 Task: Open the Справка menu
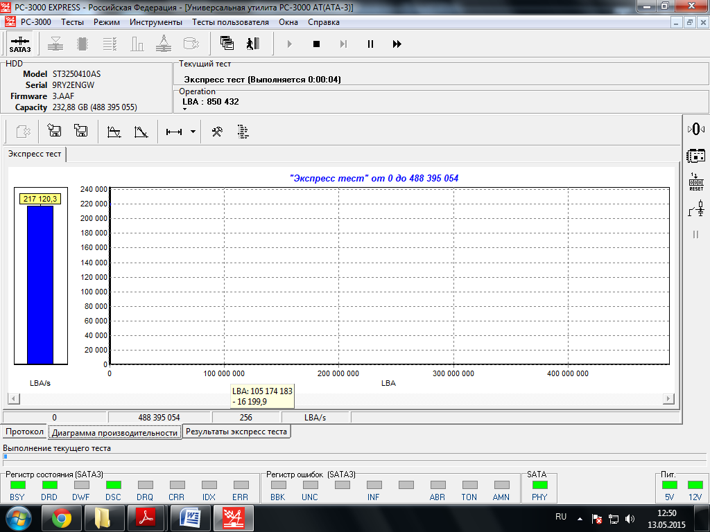(x=324, y=22)
